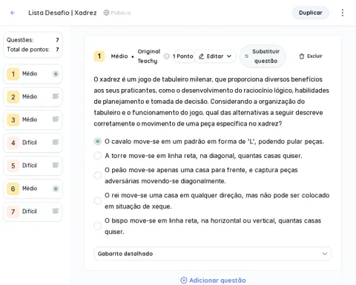Click Excluir to delete the question

click(x=311, y=56)
